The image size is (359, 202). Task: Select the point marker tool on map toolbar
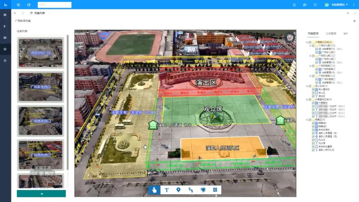coord(179,190)
